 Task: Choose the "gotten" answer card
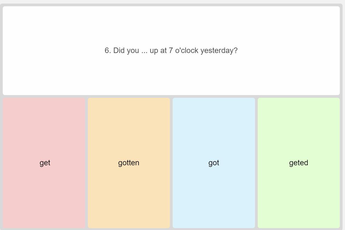[x=129, y=163]
